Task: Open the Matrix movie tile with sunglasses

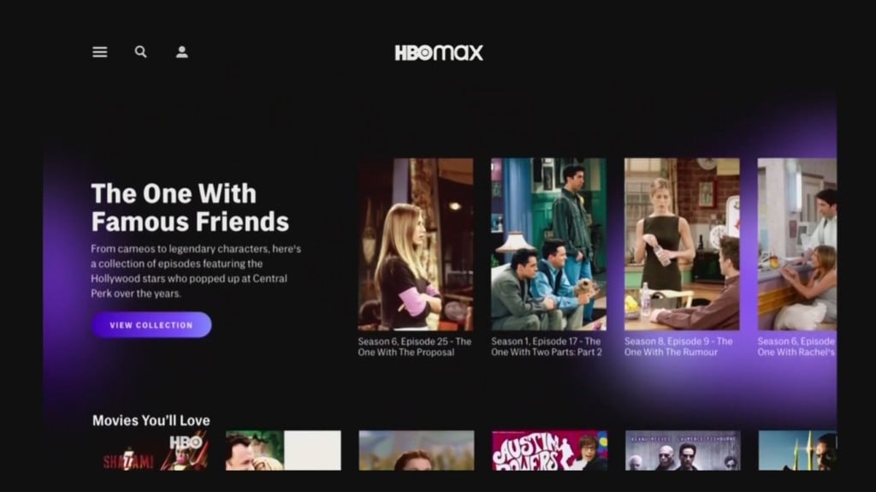Action: pos(683,451)
